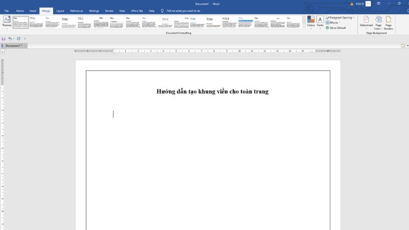Open the Page Borders dialog
The image size is (409, 230).
(389, 21)
